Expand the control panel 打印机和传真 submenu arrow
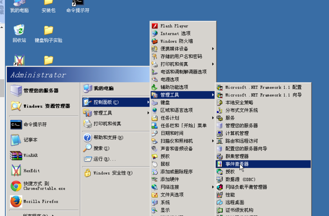Image resolution: width=329 pixels, height=216 pixels. (x=213, y=64)
